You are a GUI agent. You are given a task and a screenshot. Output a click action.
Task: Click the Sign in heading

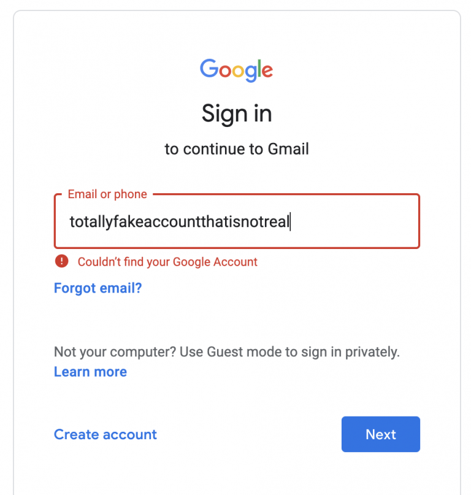[237, 114]
